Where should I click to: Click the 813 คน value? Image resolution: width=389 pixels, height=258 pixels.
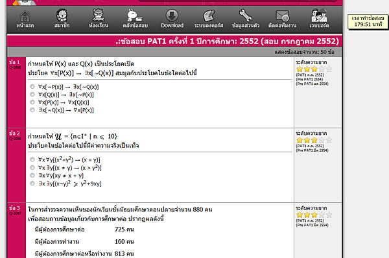[124, 253]
